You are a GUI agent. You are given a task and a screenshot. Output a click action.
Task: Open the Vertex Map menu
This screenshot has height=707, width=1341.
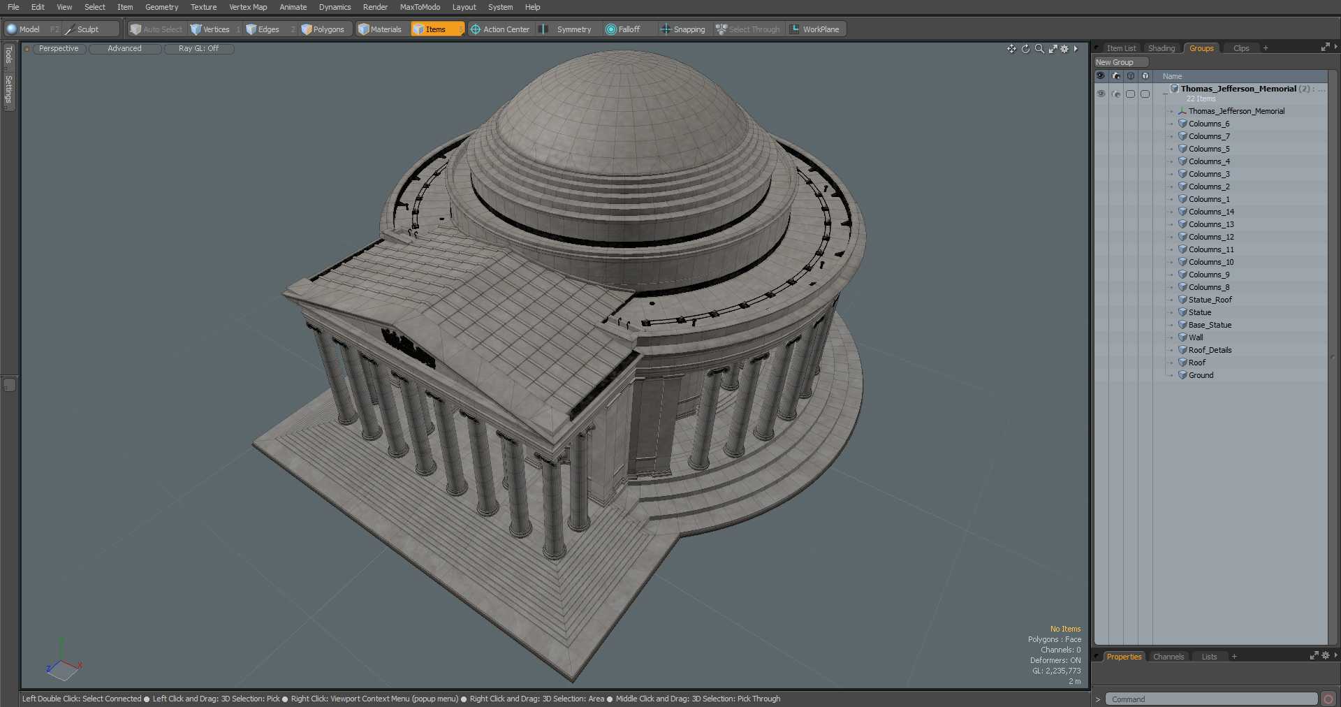pos(248,7)
